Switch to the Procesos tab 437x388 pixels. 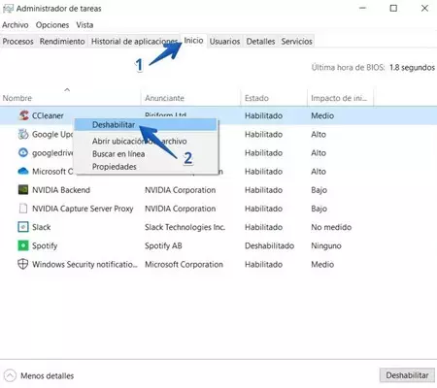[x=17, y=42]
